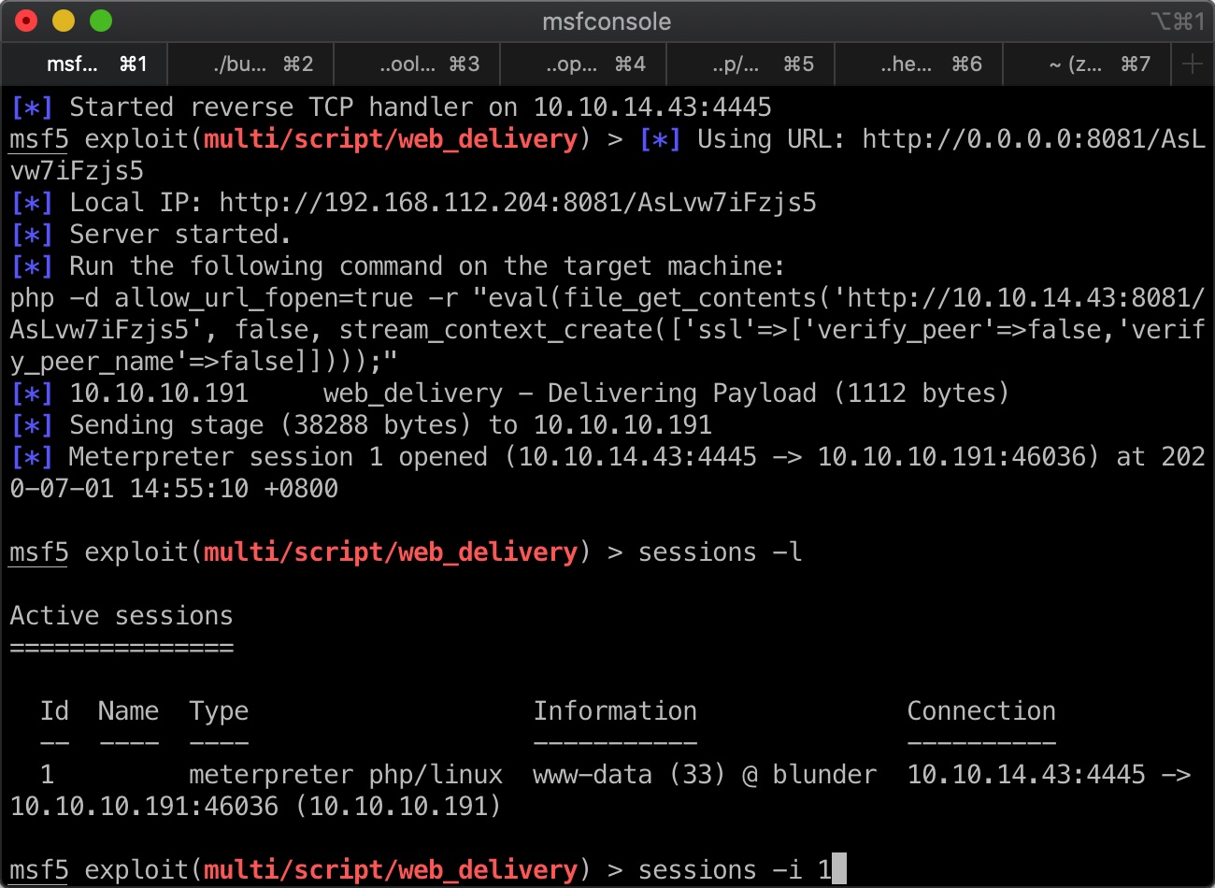The width and height of the screenshot is (1215, 888).
Task: Click the 'Information' column header
Action: tap(615, 711)
